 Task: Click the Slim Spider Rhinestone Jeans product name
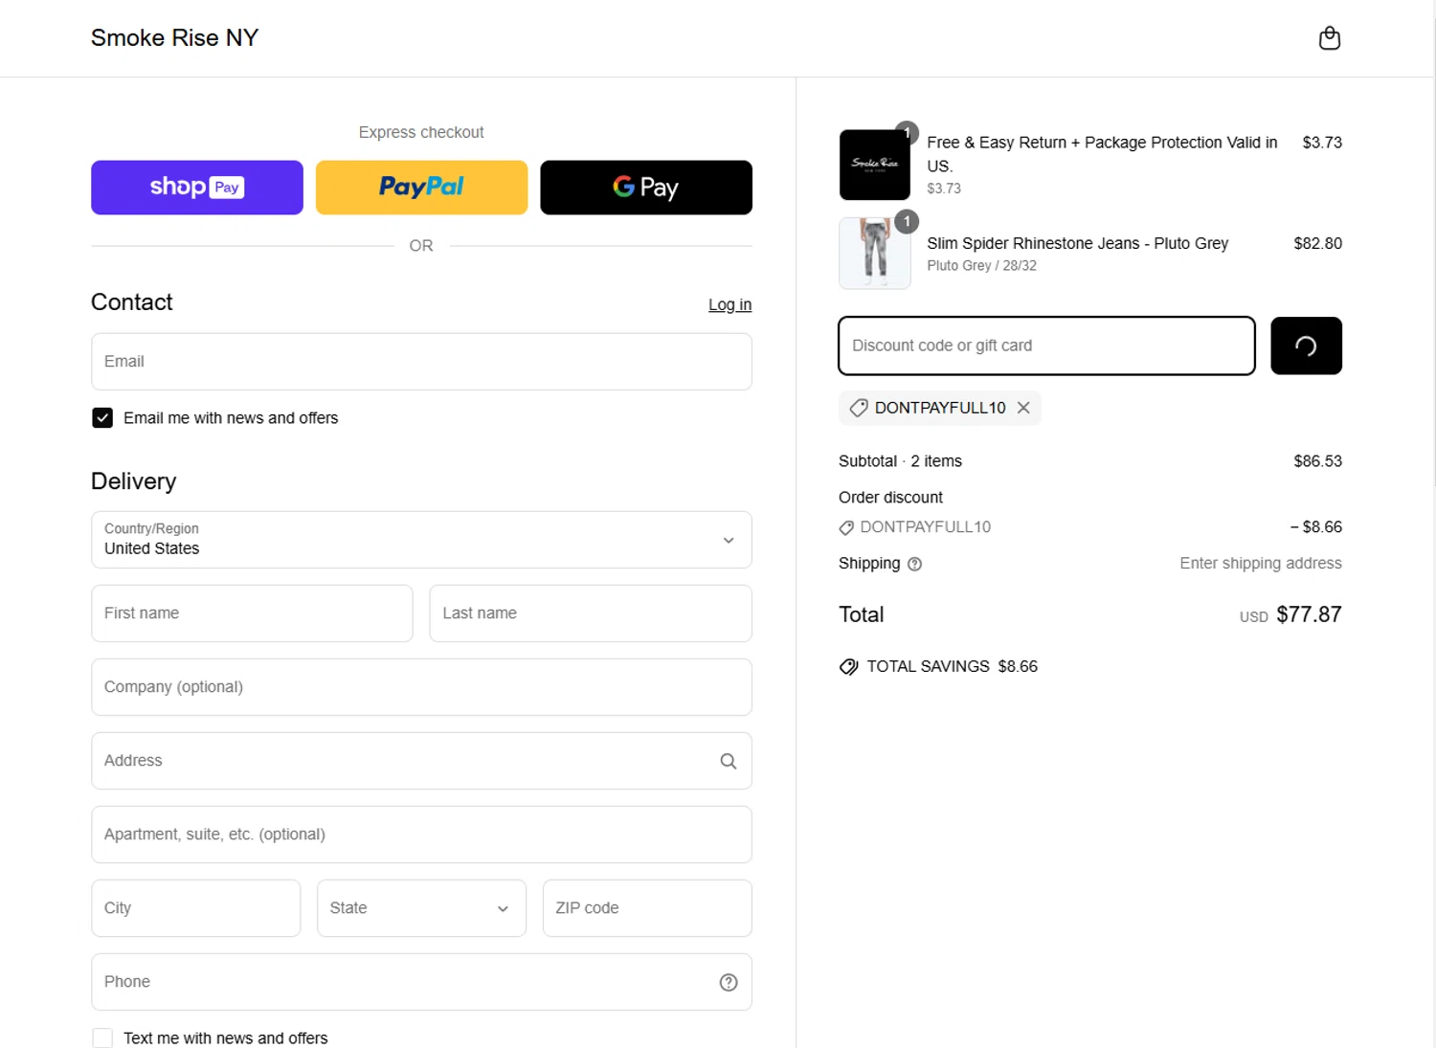click(1077, 243)
